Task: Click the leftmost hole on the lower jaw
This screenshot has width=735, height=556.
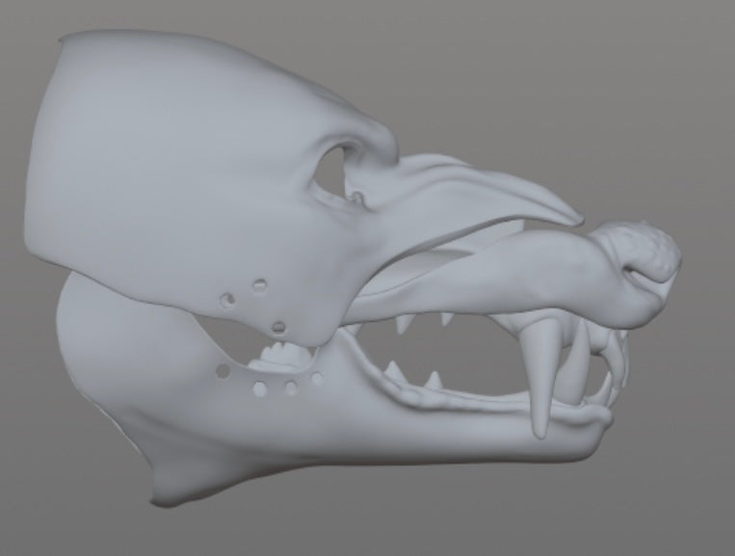Action: coord(223,371)
